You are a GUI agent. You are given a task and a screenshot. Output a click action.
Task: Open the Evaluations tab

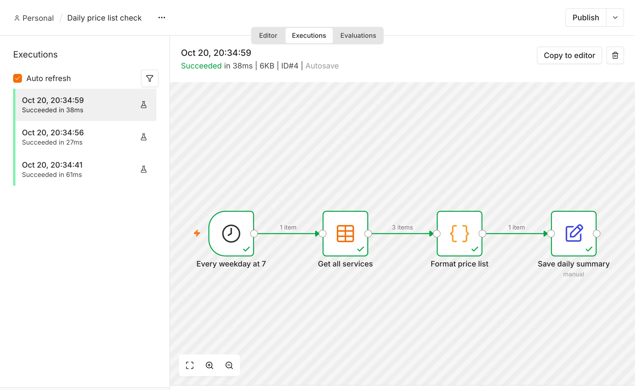click(x=358, y=36)
